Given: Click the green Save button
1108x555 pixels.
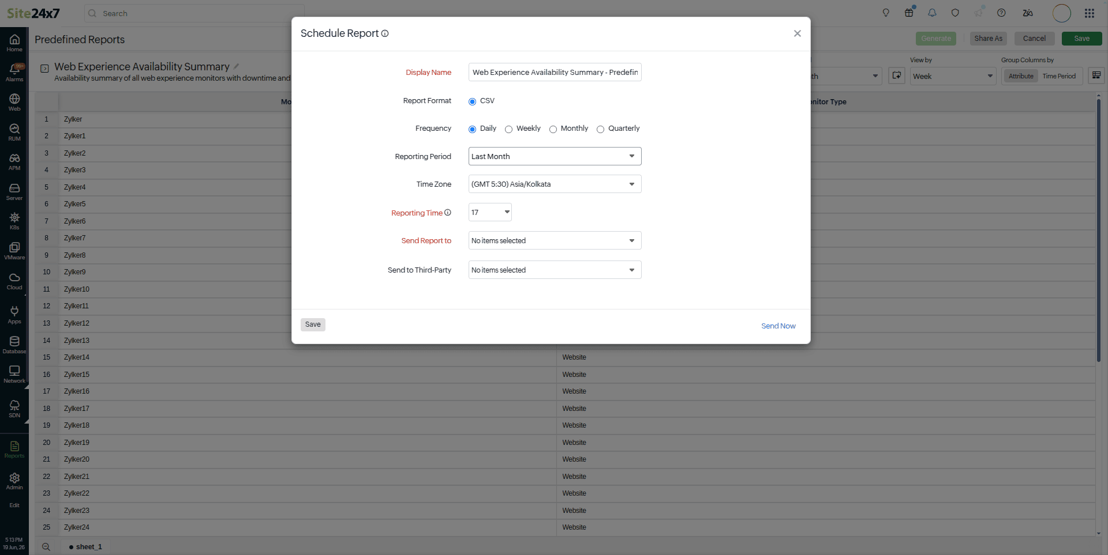Looking at the screenshot, I should pyautogui.click(x=1081, y=39).
